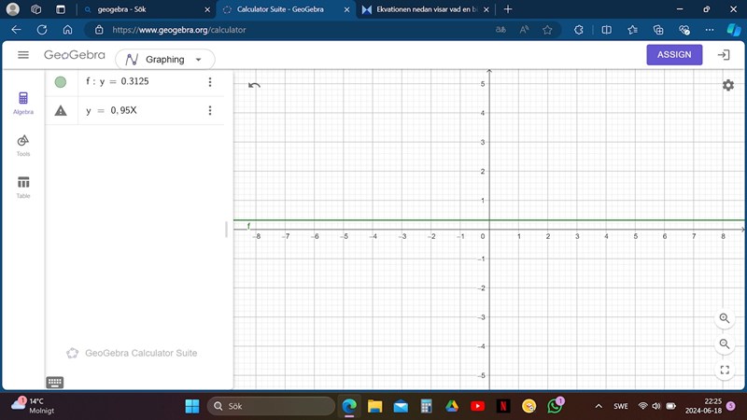Viewport: 747px width, 420px height.
Task: Open the Table view
Action: 23,186
